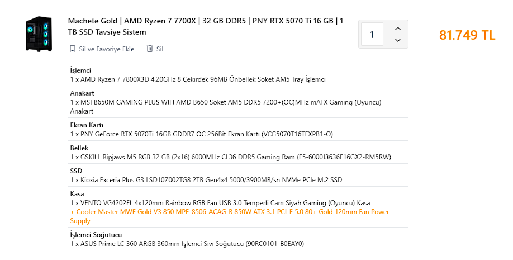The width and height of the screenshot is (513, 260).
Task: Click Sil ve Favoriye Ekle link
Action: (x=106, y=49)
